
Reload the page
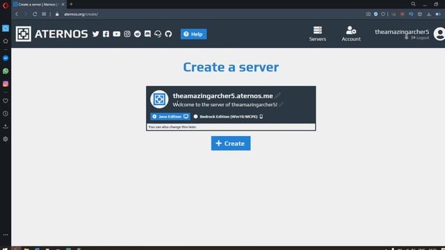pos(35,14)
